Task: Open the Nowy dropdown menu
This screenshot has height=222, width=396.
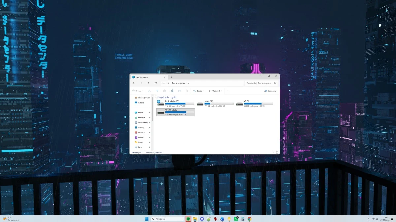Action: (138, 91)
